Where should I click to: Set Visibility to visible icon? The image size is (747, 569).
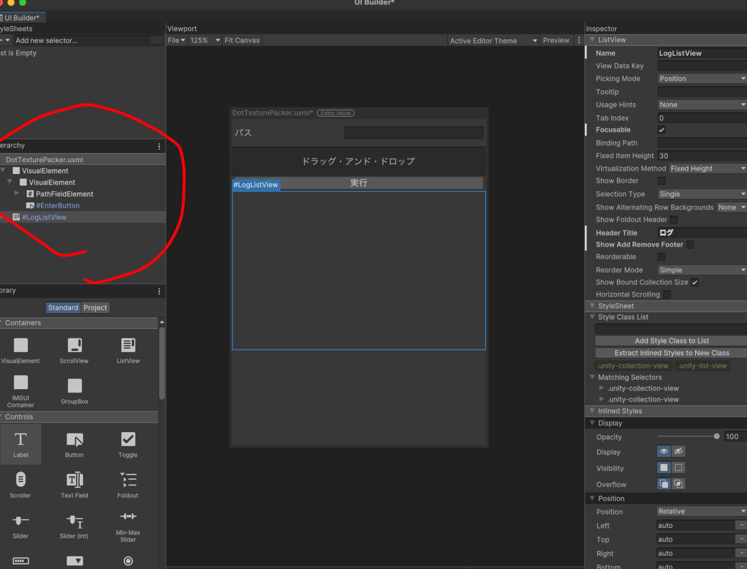[x=664, y=468]
